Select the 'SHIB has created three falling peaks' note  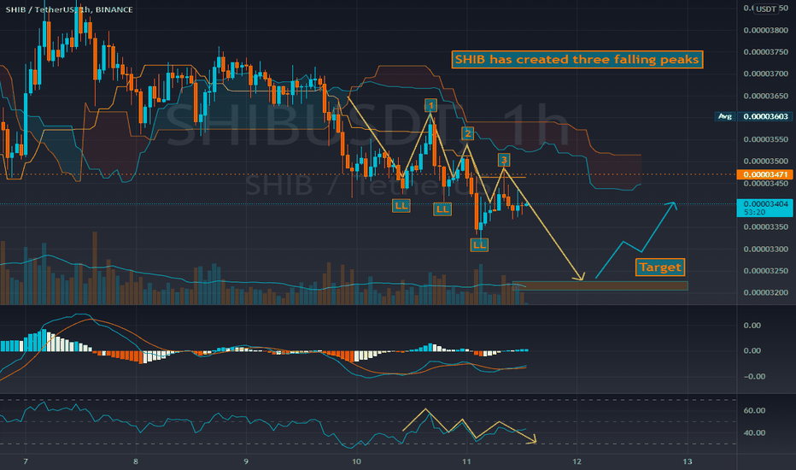(x=577, y=60)
